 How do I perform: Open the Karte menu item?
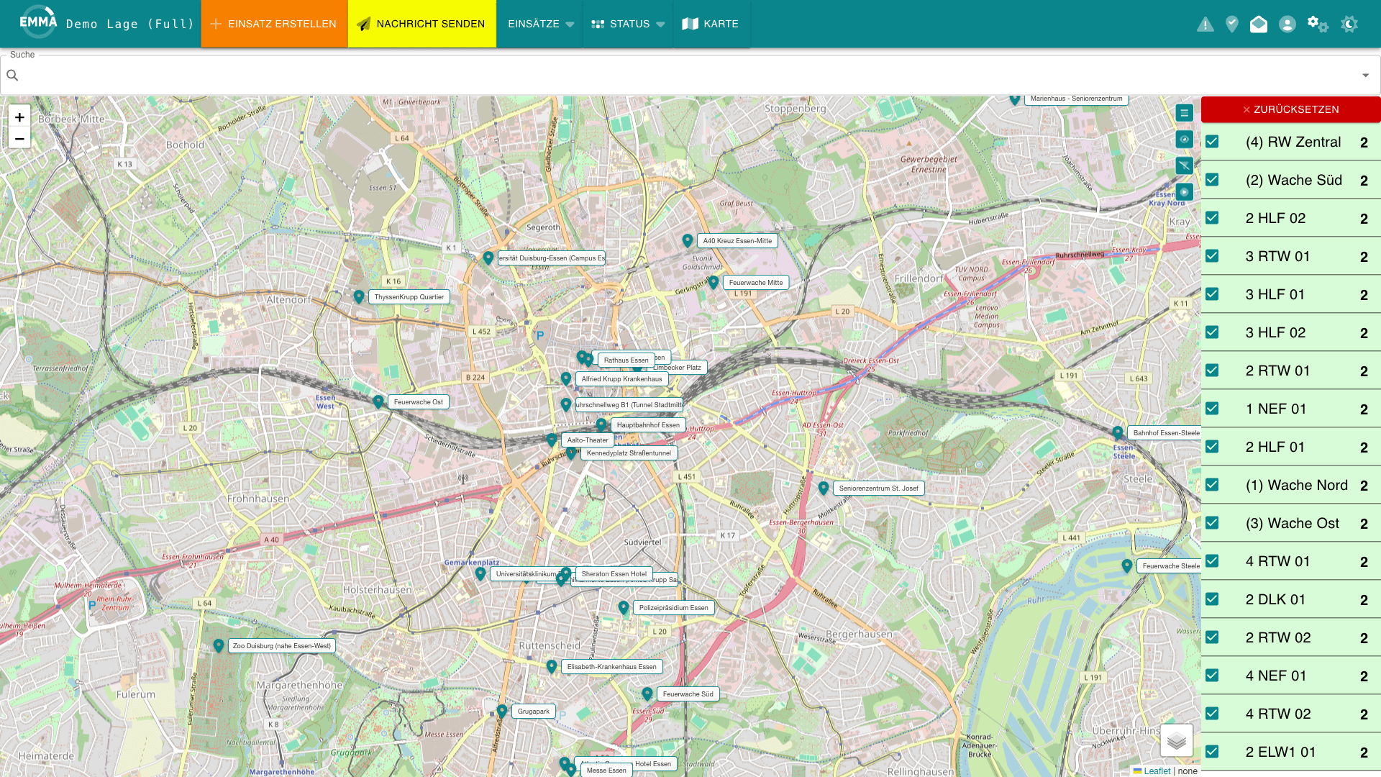pos(711,24)
